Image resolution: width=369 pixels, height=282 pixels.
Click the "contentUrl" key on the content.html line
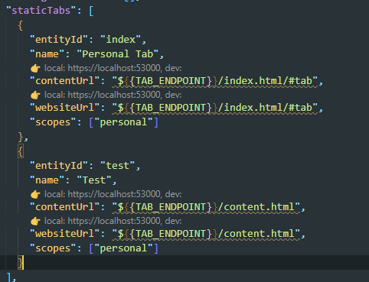tap(65, 207)
